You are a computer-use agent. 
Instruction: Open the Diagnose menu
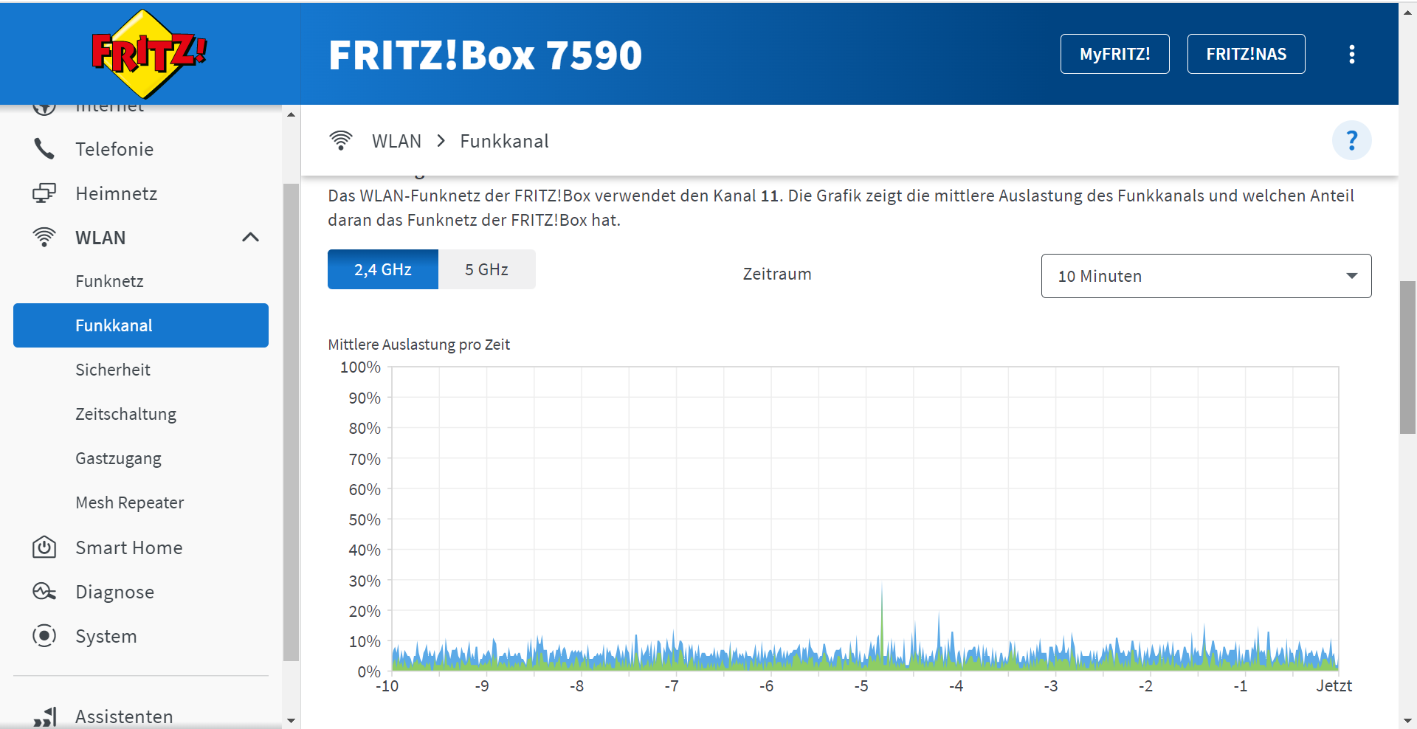(x=115, y=592)
